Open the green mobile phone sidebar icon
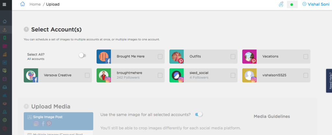 pyautogui.click(x=5, y=38)
